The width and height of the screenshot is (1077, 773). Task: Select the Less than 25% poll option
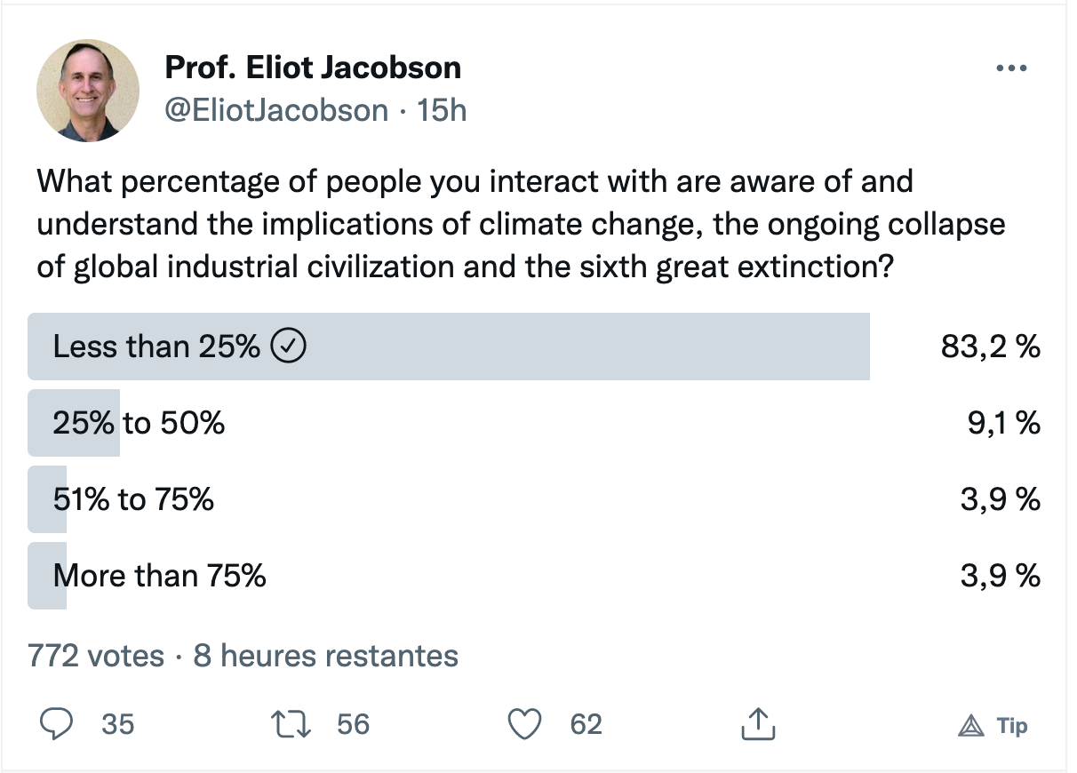449,347
